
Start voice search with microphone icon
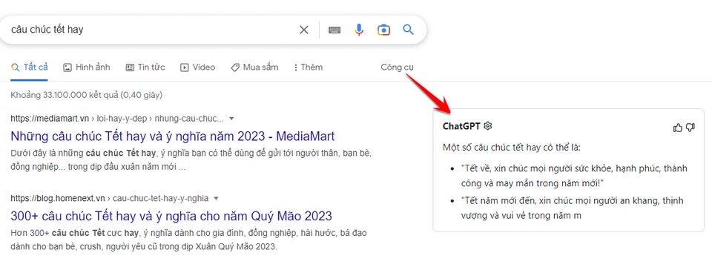[x=359, y=30]
